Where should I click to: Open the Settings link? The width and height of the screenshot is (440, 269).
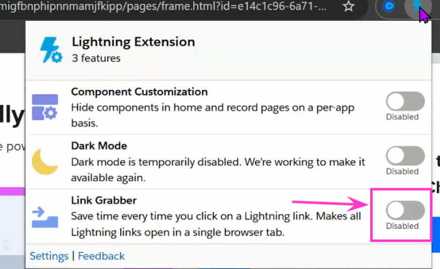click(49, 256)
